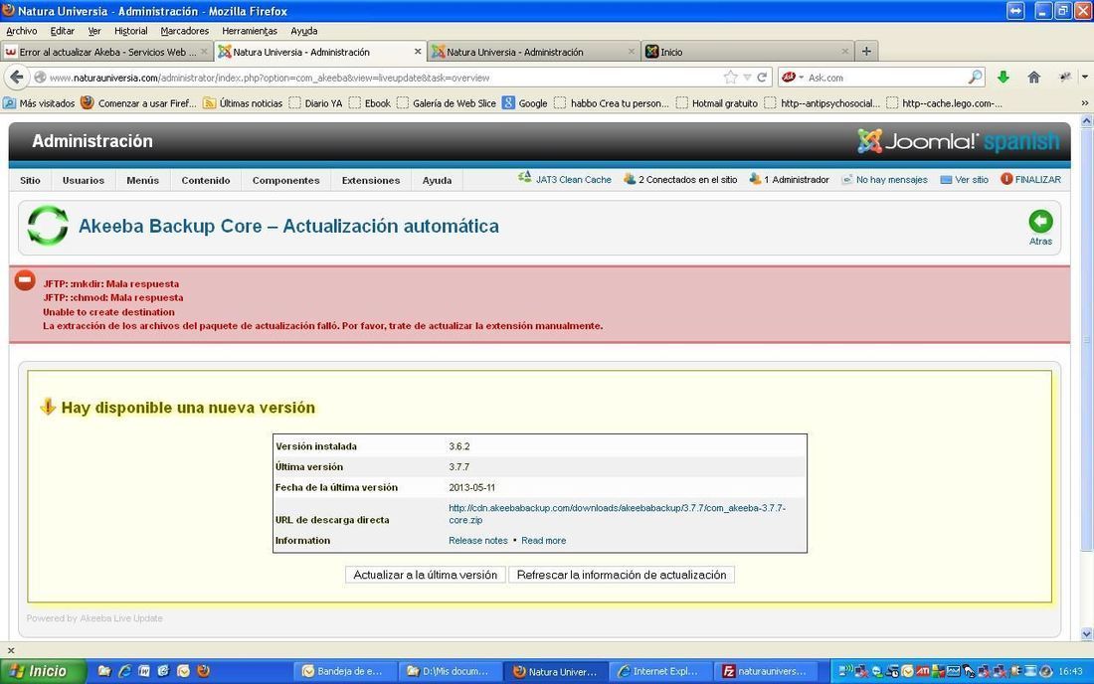The image size is (1094, 684).
Task: Open the Joomla Ayuda menu item
Action: click(x=437, y=180)
